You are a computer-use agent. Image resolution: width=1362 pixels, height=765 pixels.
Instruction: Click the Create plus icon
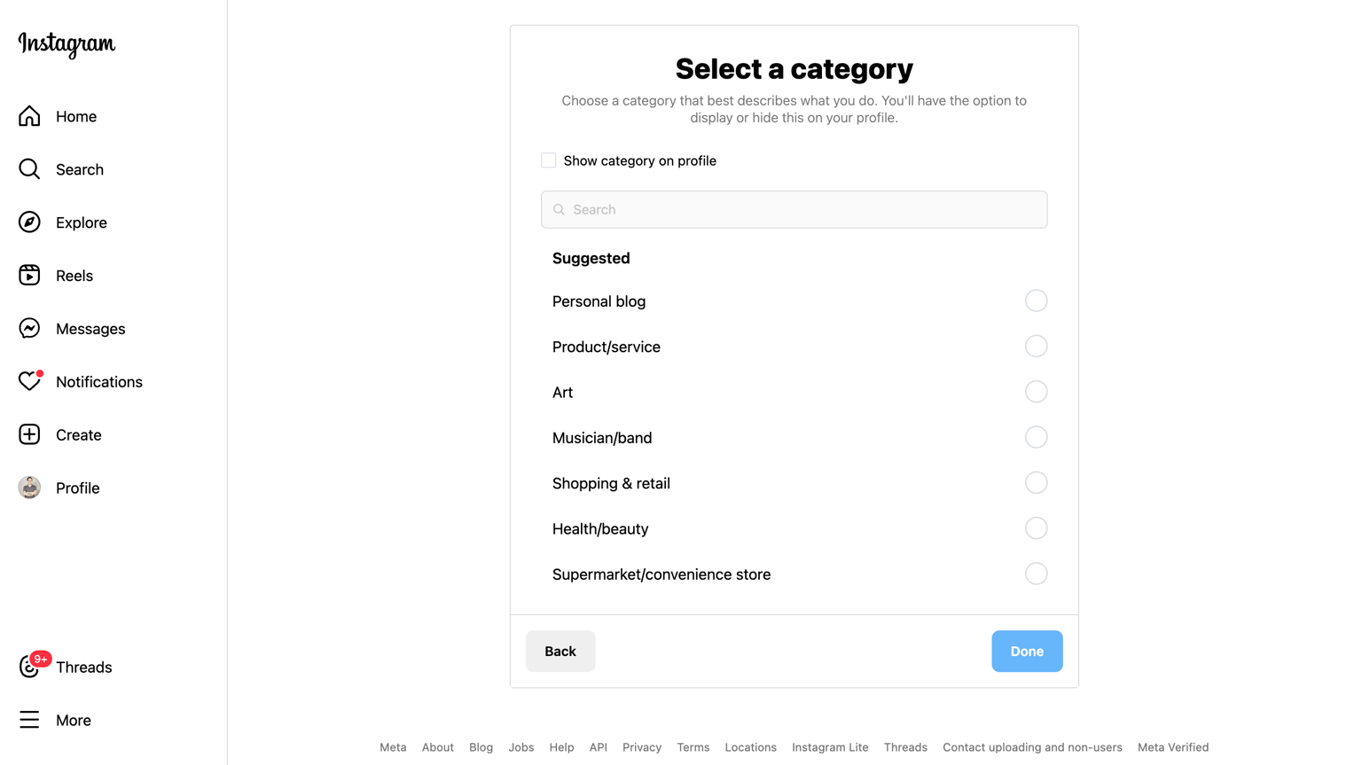pyautogui.click(x=29, y=435)
